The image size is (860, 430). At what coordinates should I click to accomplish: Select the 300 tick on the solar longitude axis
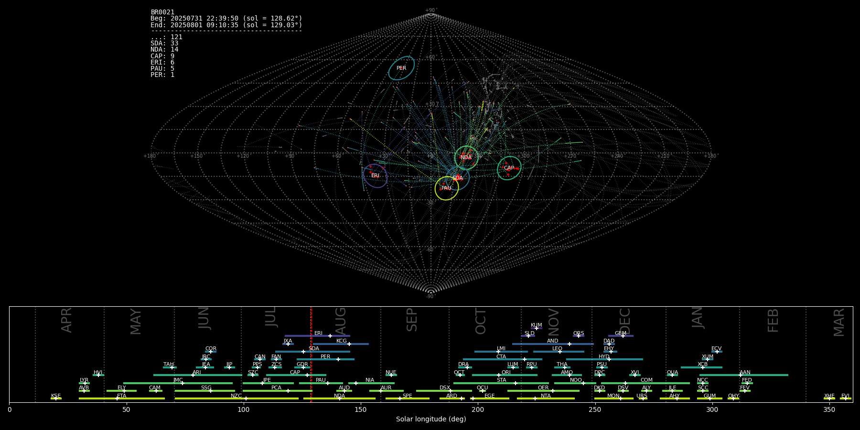tap(712, 409)
